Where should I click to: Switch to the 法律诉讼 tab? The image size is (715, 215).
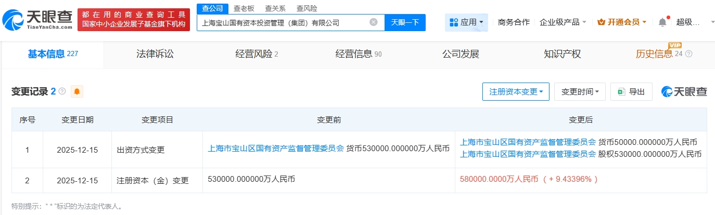tap(155, 54)
